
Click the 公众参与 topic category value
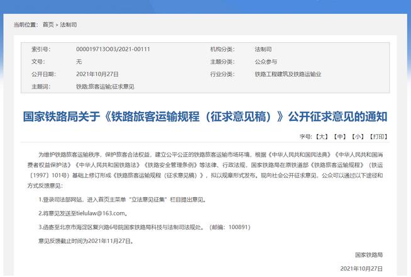pyautogui.click(x=266, y=62)
